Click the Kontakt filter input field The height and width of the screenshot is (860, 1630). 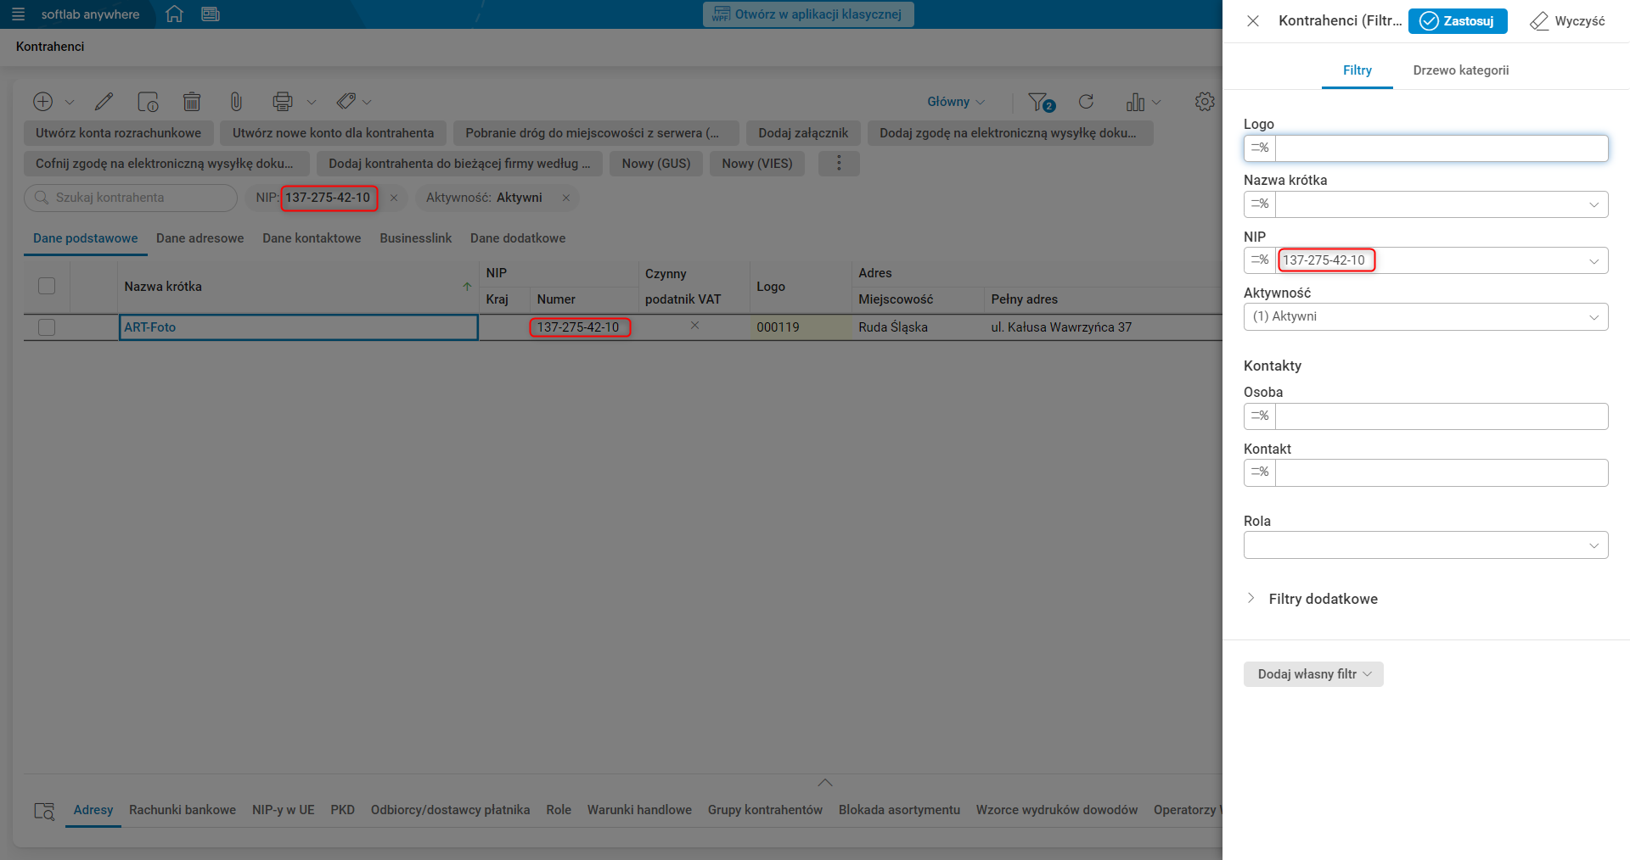tap(1442, 472)
